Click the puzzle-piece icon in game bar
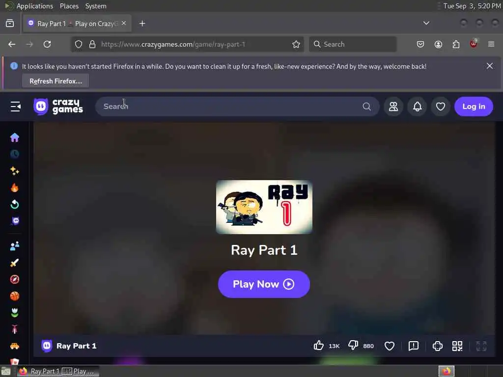Image resolution: width=503 pixels, height=377 pixels. (x=438, y=346)
